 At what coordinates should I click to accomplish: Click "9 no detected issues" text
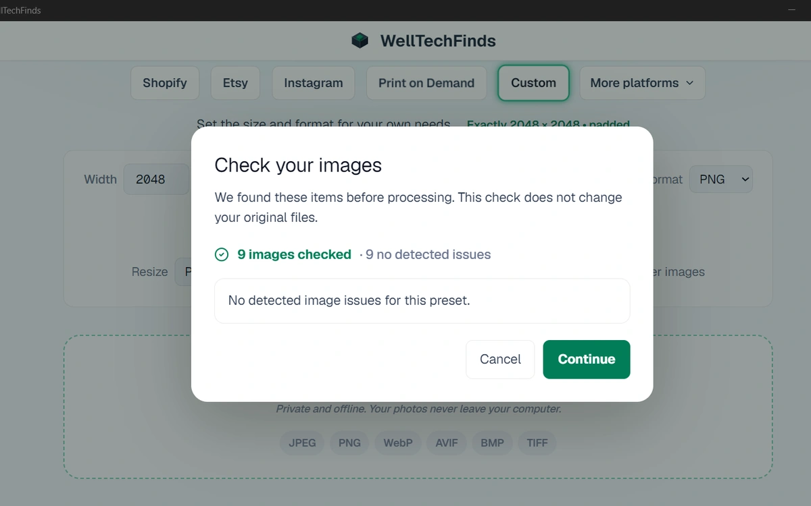click(x=428, y=254)
